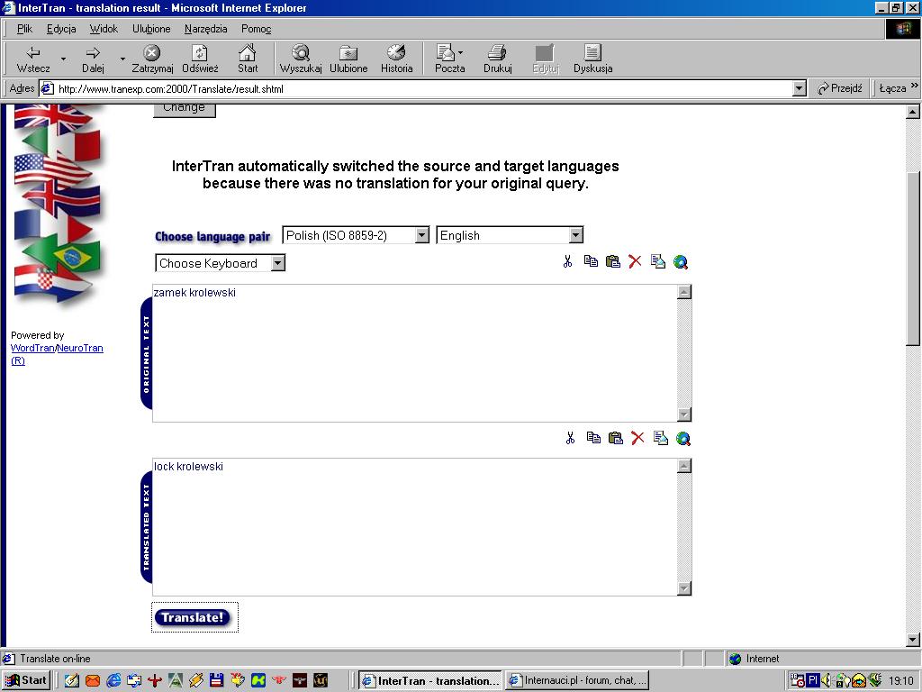Viewport: 922px width, 692px height.
Task: Open the Forward button history dropdown arrow
Action: (x=122, y=59)
